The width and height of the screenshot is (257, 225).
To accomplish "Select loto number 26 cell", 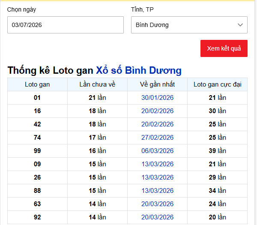I will point(37,177).
